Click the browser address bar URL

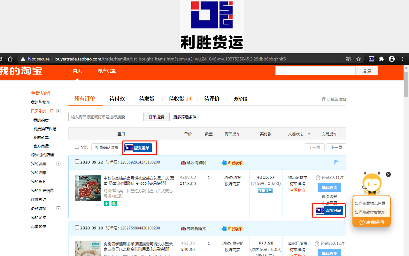coord(170,59)
